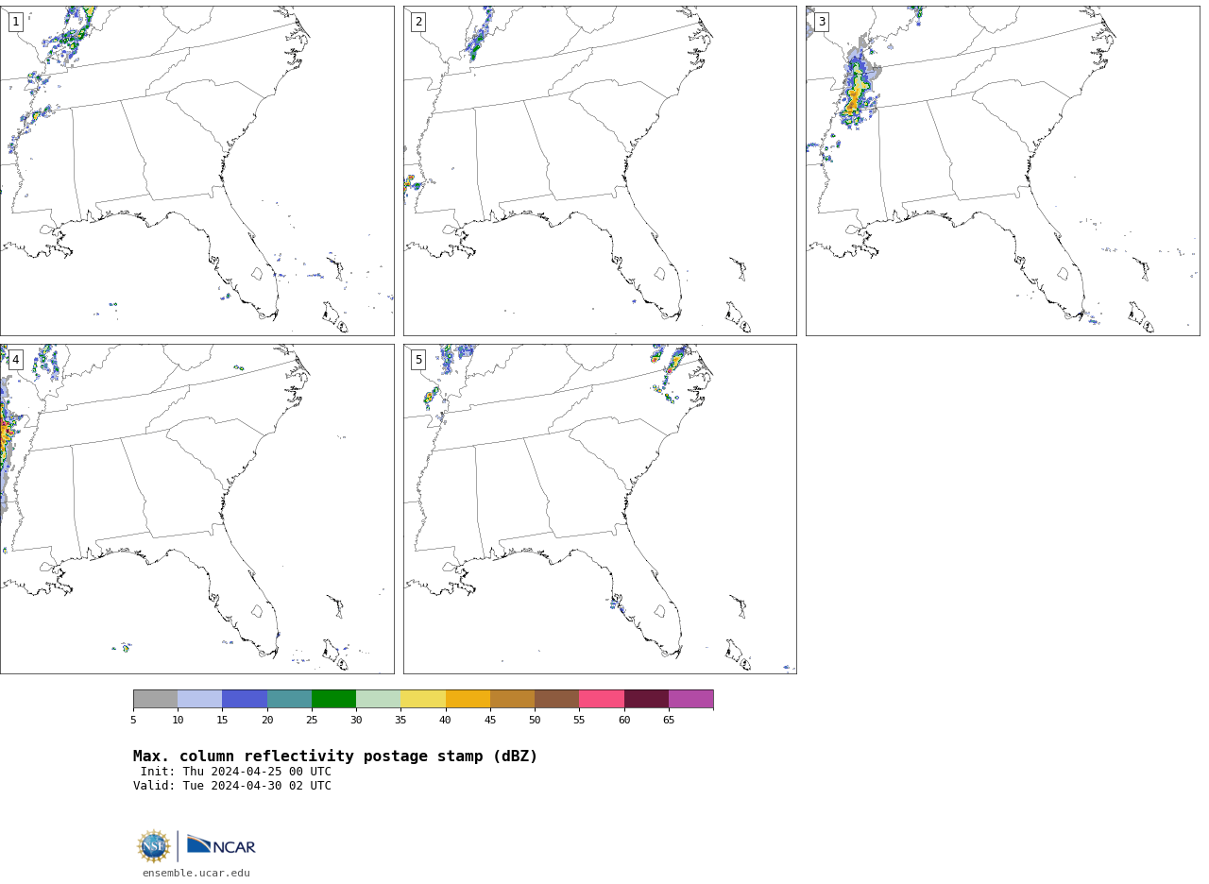Open ensemble member 4 map panel
Viewport: 1209px width, 884px height.
click(x=196, y=509)
